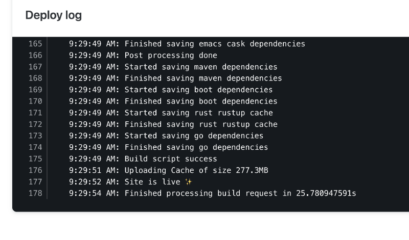Screen dimensions: 409x240
Task: Select line number 174
Action: coord(35,147)
